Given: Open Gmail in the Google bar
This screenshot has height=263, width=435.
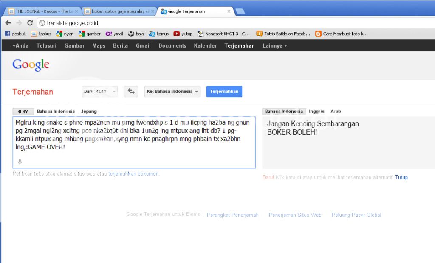Looking at the screenshot, I should pyautogui.click(x=143, y=46).
